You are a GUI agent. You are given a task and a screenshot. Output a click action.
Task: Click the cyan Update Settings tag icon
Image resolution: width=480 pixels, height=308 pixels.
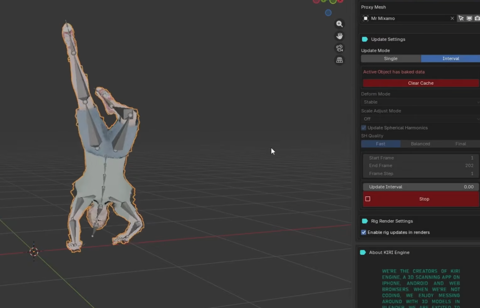pyautogui.click(x=364, y=39)
